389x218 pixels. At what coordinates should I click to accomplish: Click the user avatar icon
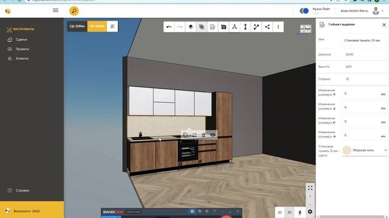point(376,11)
